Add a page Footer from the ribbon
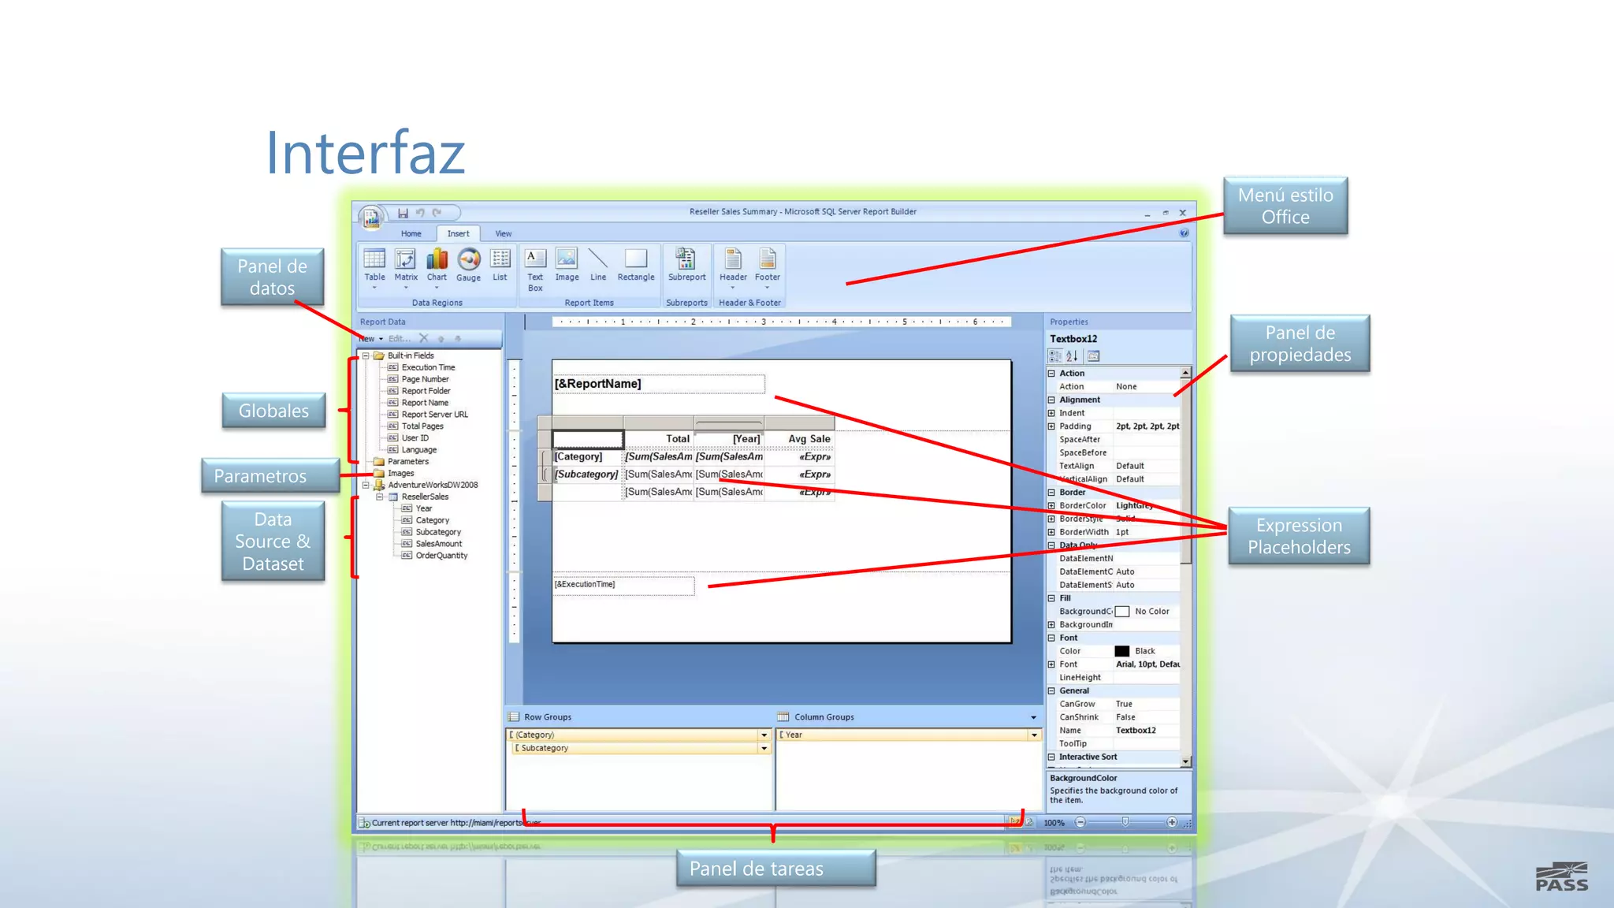 click(767, 268)
